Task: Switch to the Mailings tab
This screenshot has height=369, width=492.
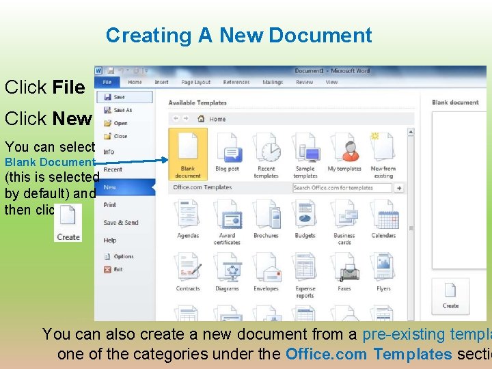Action: (273, 82)
